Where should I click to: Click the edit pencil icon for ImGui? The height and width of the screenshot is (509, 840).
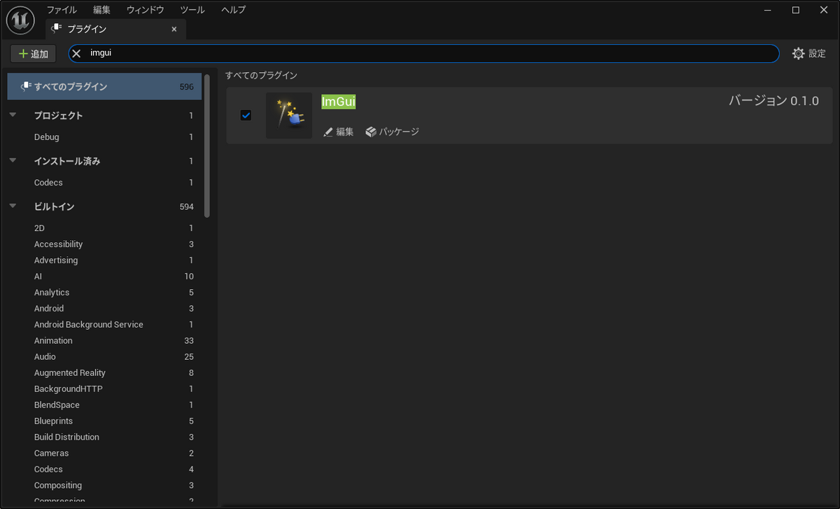(x=328, y=132)
